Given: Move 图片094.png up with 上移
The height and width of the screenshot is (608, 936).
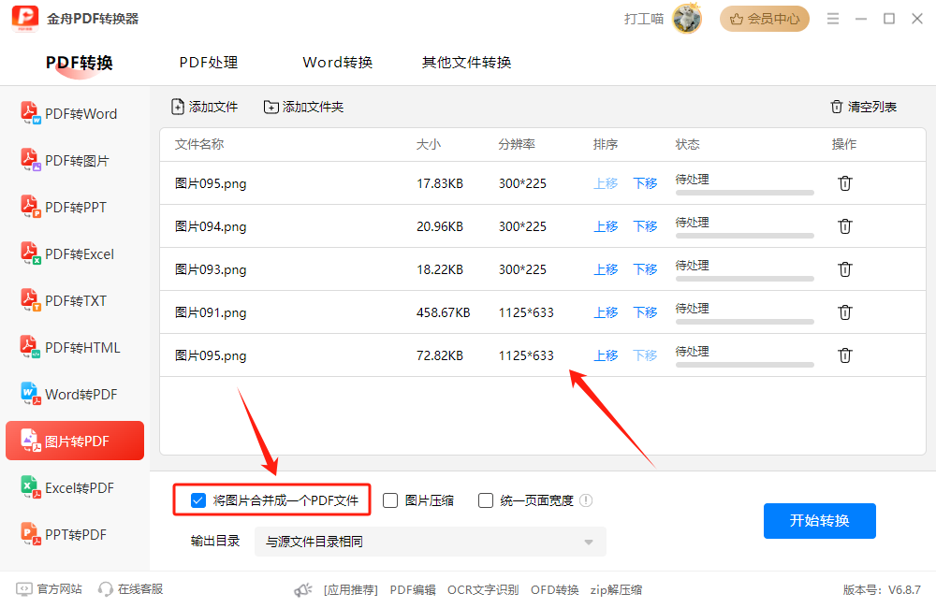Looking at the screenshot, I should 606,225.
